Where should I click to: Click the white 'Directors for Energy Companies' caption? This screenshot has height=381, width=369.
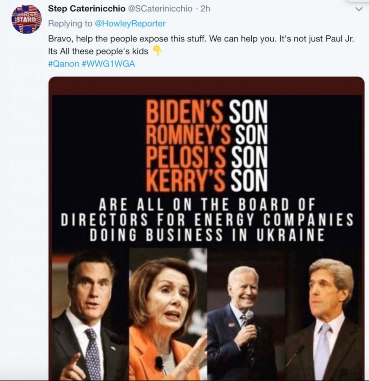207,220
